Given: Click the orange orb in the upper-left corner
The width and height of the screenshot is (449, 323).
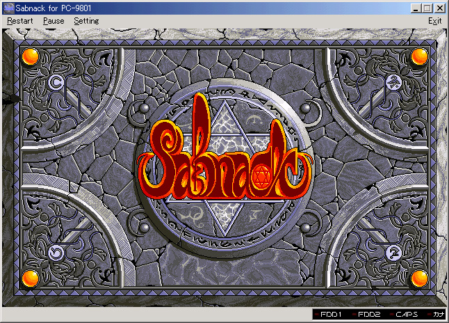Looking at the screenshot, I should (x=31, y=56).
